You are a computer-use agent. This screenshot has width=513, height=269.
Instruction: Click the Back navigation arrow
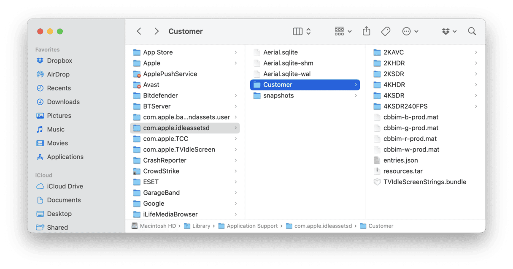[139, 31]
